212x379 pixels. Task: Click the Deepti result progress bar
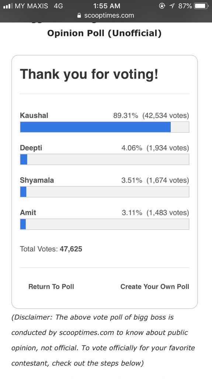(105, 160)
